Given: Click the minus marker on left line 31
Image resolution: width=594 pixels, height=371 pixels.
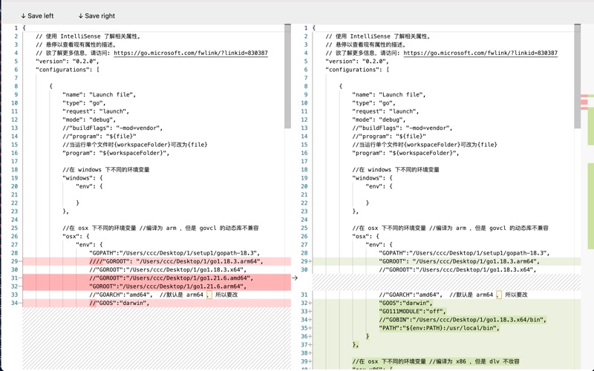Looking at the screenshot, I should point(20,278).
